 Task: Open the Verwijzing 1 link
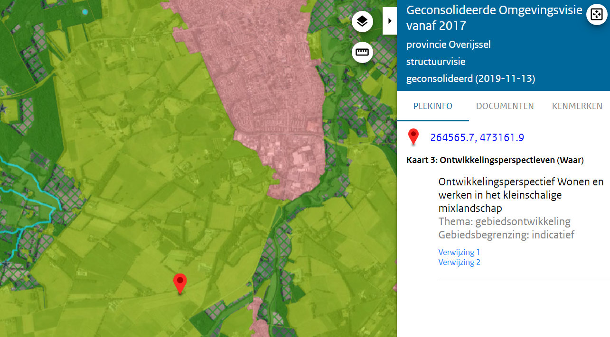click(459, 252)
